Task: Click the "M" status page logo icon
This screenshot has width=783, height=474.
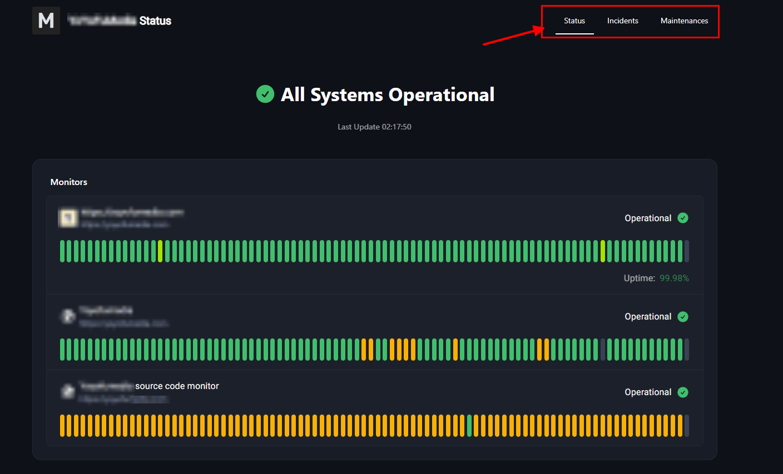Action: pyautogui.click(x=46, y=20)
